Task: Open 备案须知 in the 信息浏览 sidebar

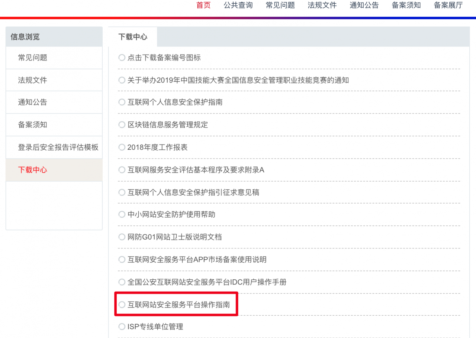Action: click(x=54, y=125)
